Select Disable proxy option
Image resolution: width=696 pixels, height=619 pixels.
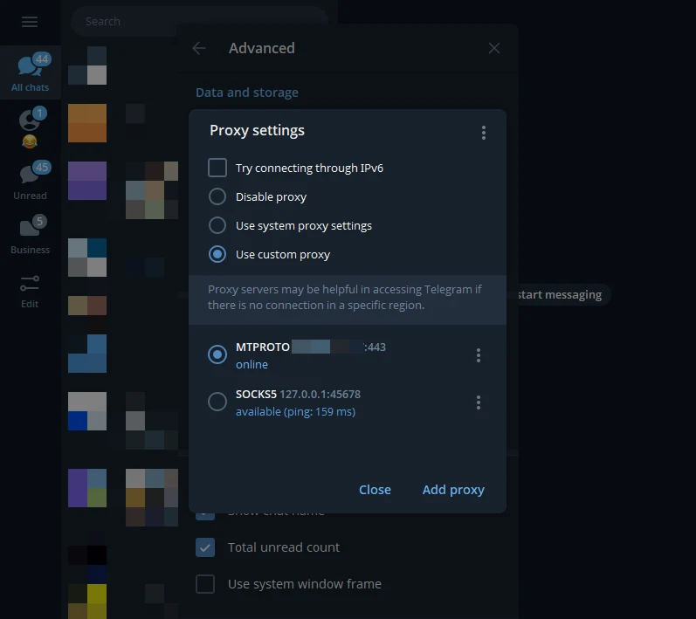(217, 196)
